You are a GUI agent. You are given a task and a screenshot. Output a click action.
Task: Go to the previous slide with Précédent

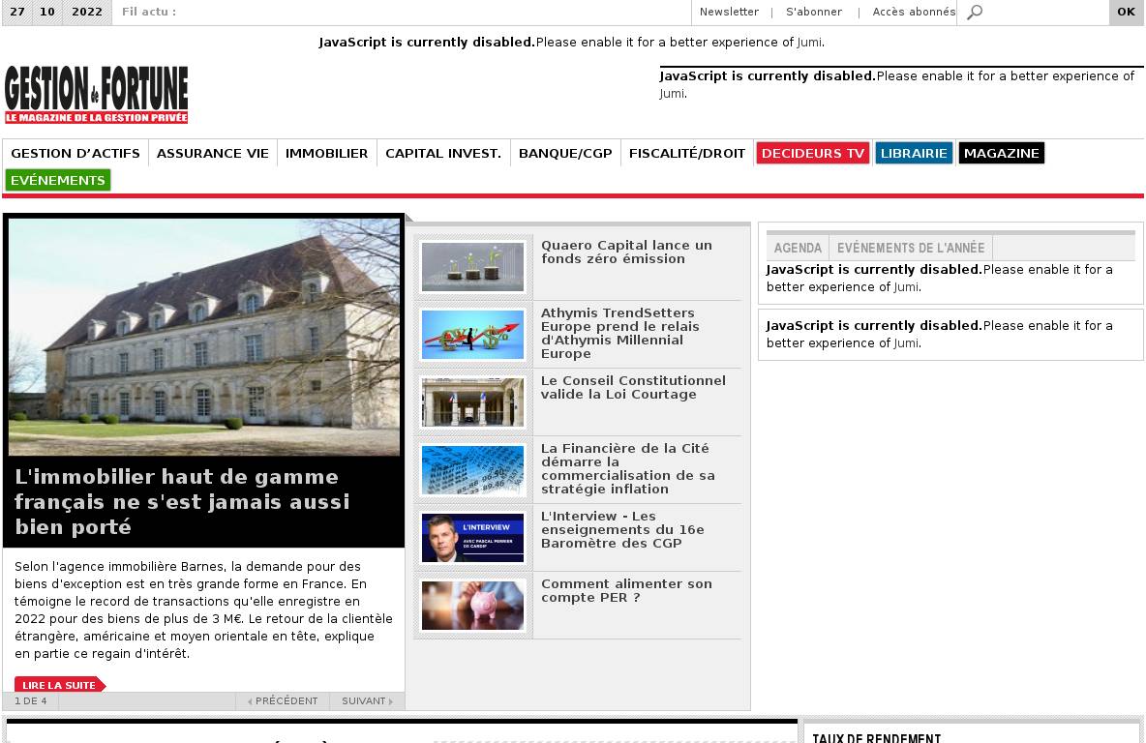pos(283,700)
